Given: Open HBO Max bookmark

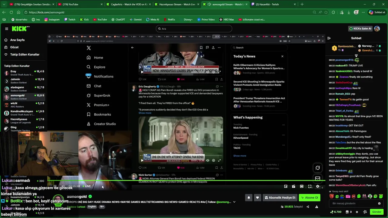Looking at the screenshot, I should pyautogui.click(x=226, y=19).
